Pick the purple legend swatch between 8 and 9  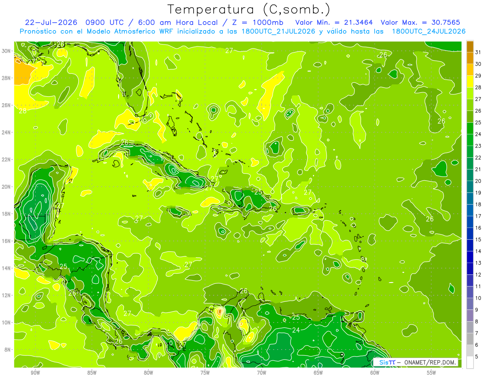point(470,316)
